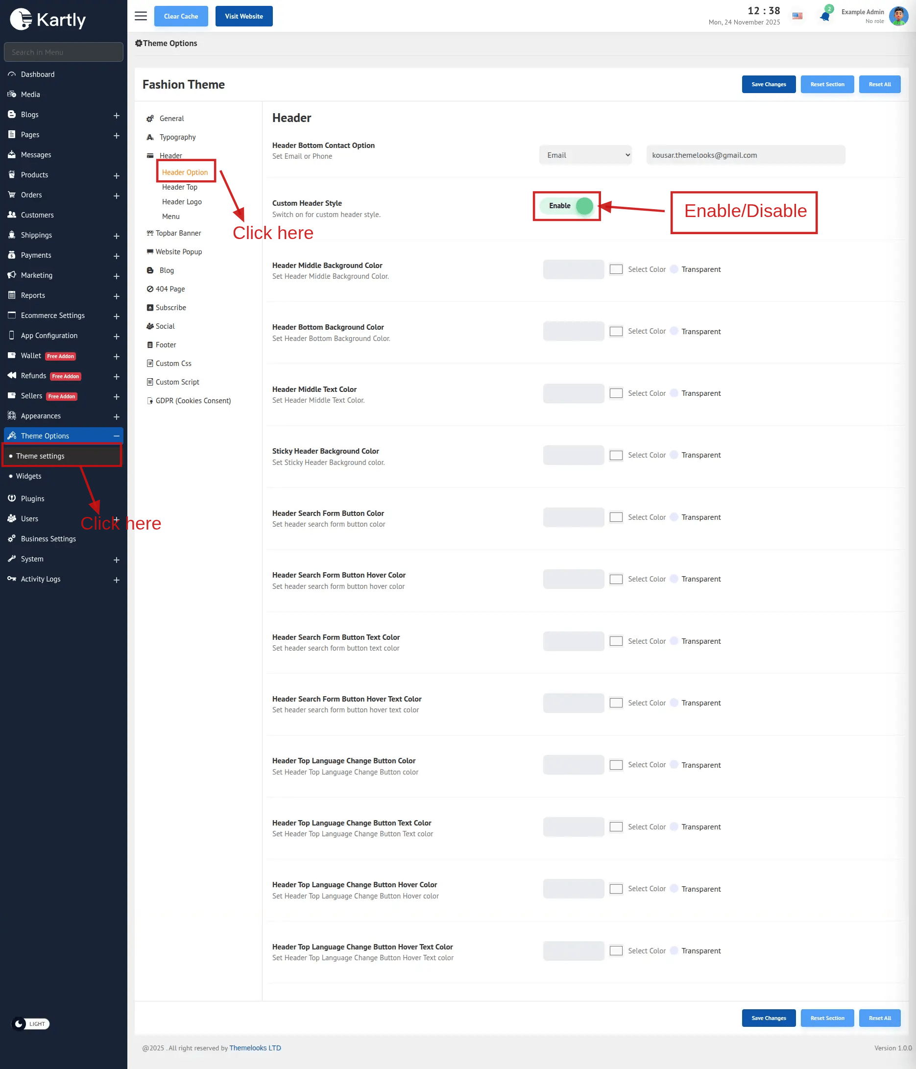Click the Clear Cache button
Viewport: 916px width, 1069px height.
coord(181,16)
